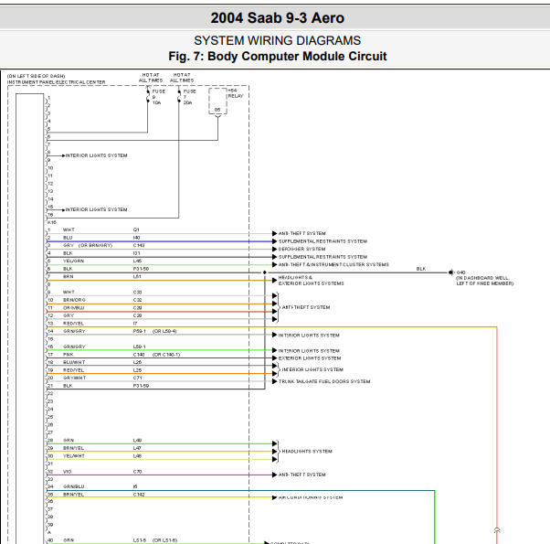Screen dimensions: 550x544
Task: Click the "INSTRUMENT PANEL ELECTRICAL CENTER" label
Action: pyautogui.click(x=56, y=82)
